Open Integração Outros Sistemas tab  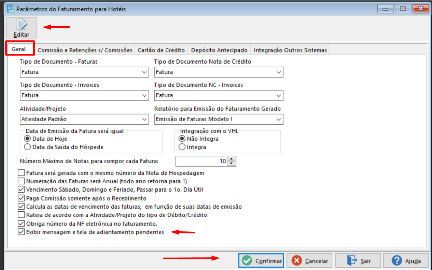tap(290, 50)
